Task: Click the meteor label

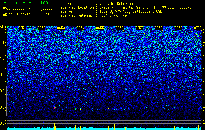Action: (46, 10)
